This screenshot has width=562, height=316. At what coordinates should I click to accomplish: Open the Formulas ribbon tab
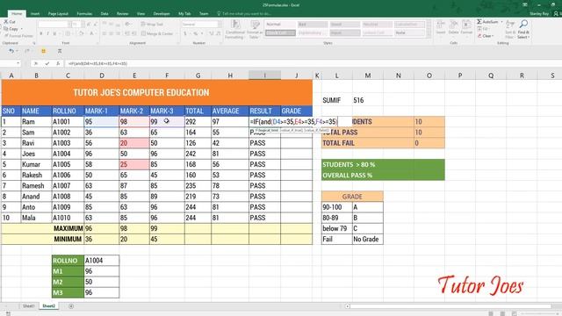(x=84, y=14)
